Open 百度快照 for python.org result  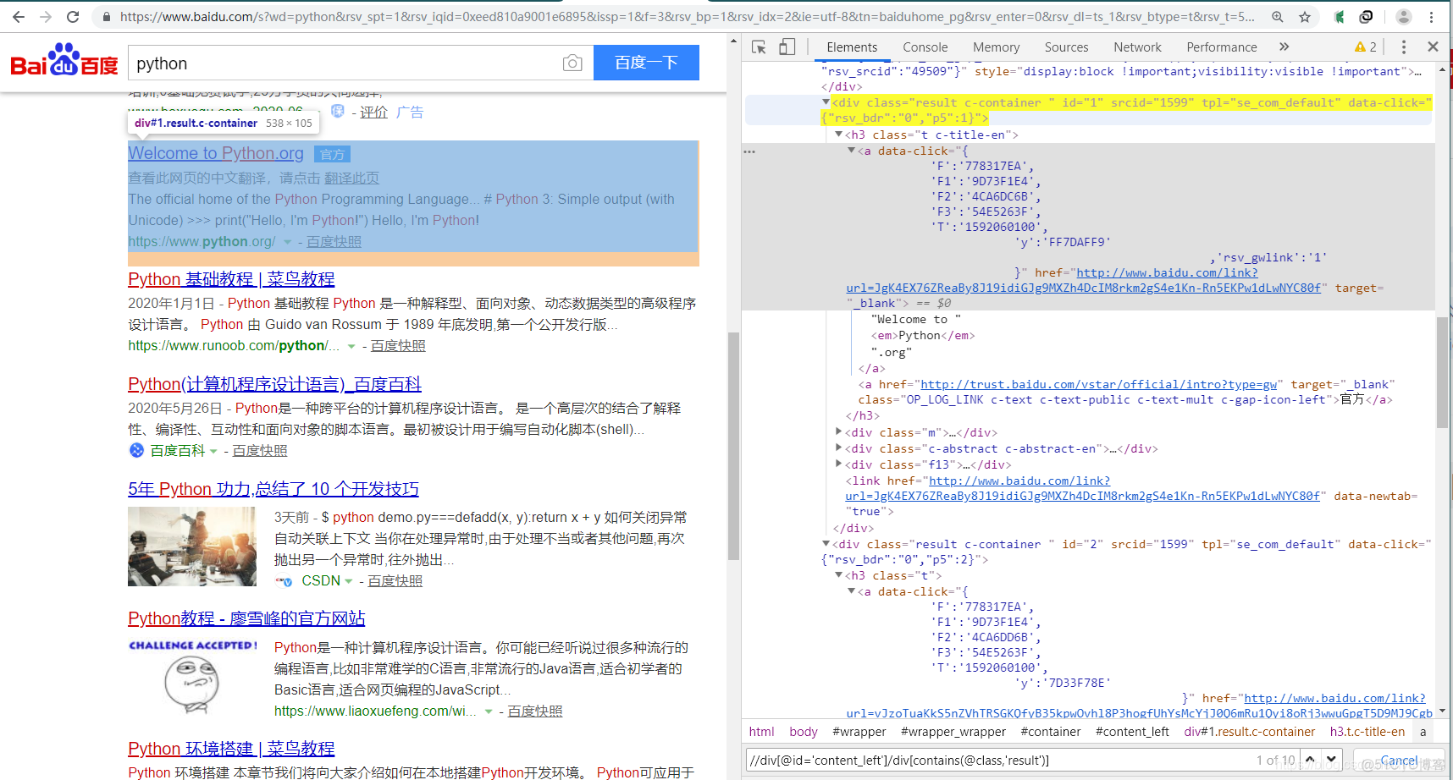(334, 242)
